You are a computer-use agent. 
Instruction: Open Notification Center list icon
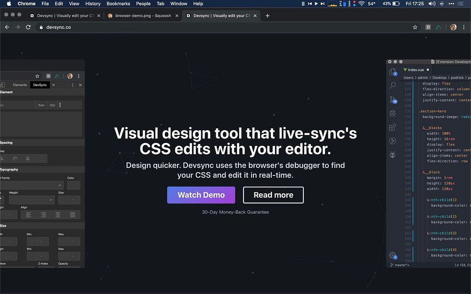(460, 4)
